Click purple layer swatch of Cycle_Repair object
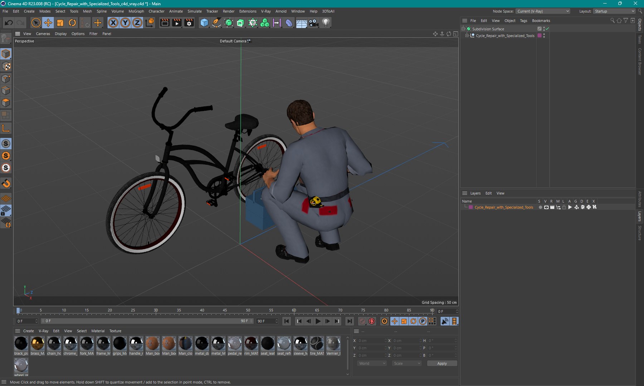 point(540,35)
